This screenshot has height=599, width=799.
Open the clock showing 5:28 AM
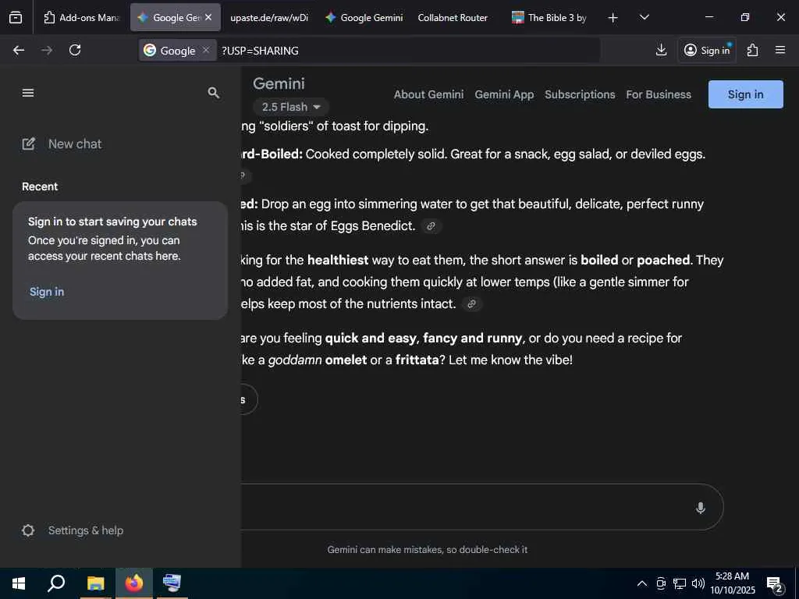click(733, 583)
